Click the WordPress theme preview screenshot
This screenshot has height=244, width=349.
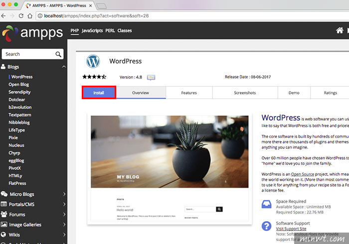point(170,168)
